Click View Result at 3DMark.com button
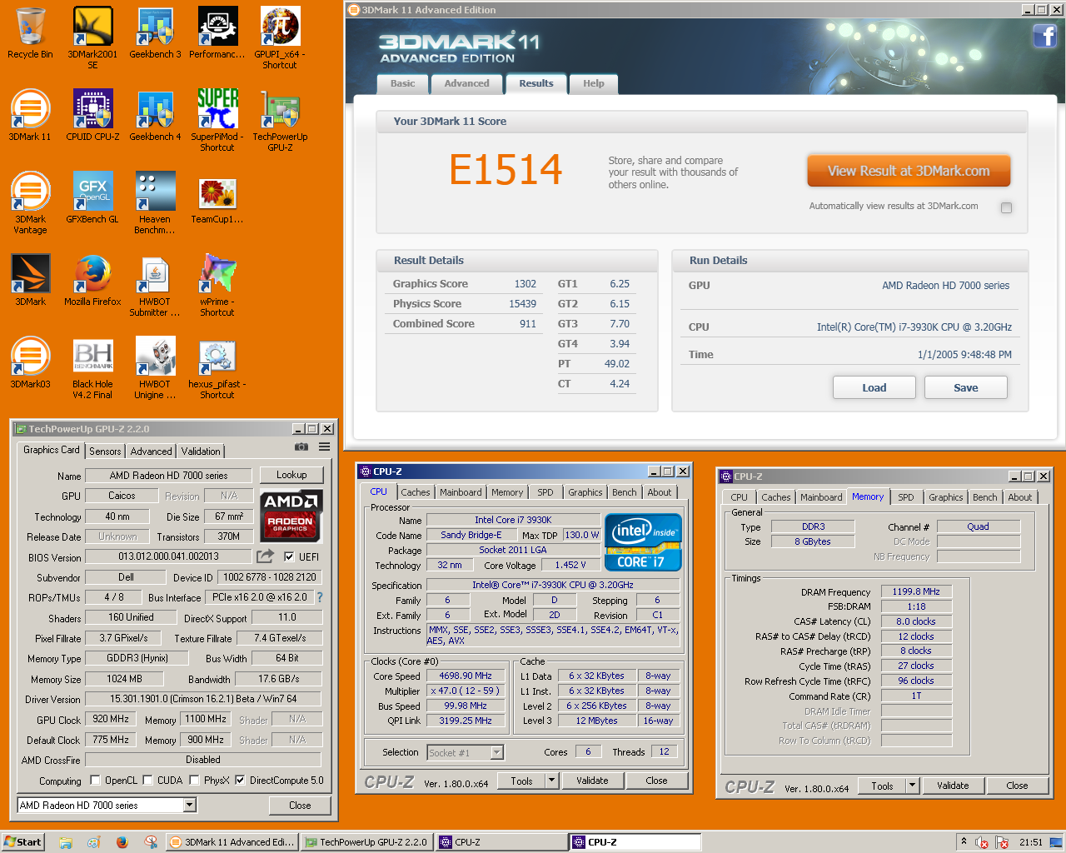This screenshot has height=853, width=1066. point(909,171)
